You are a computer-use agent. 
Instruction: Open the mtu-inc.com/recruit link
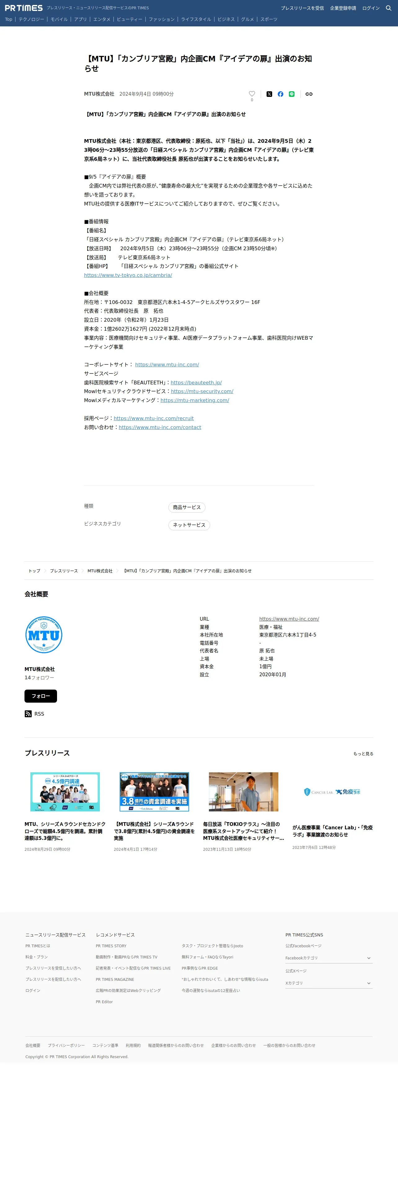154,418
